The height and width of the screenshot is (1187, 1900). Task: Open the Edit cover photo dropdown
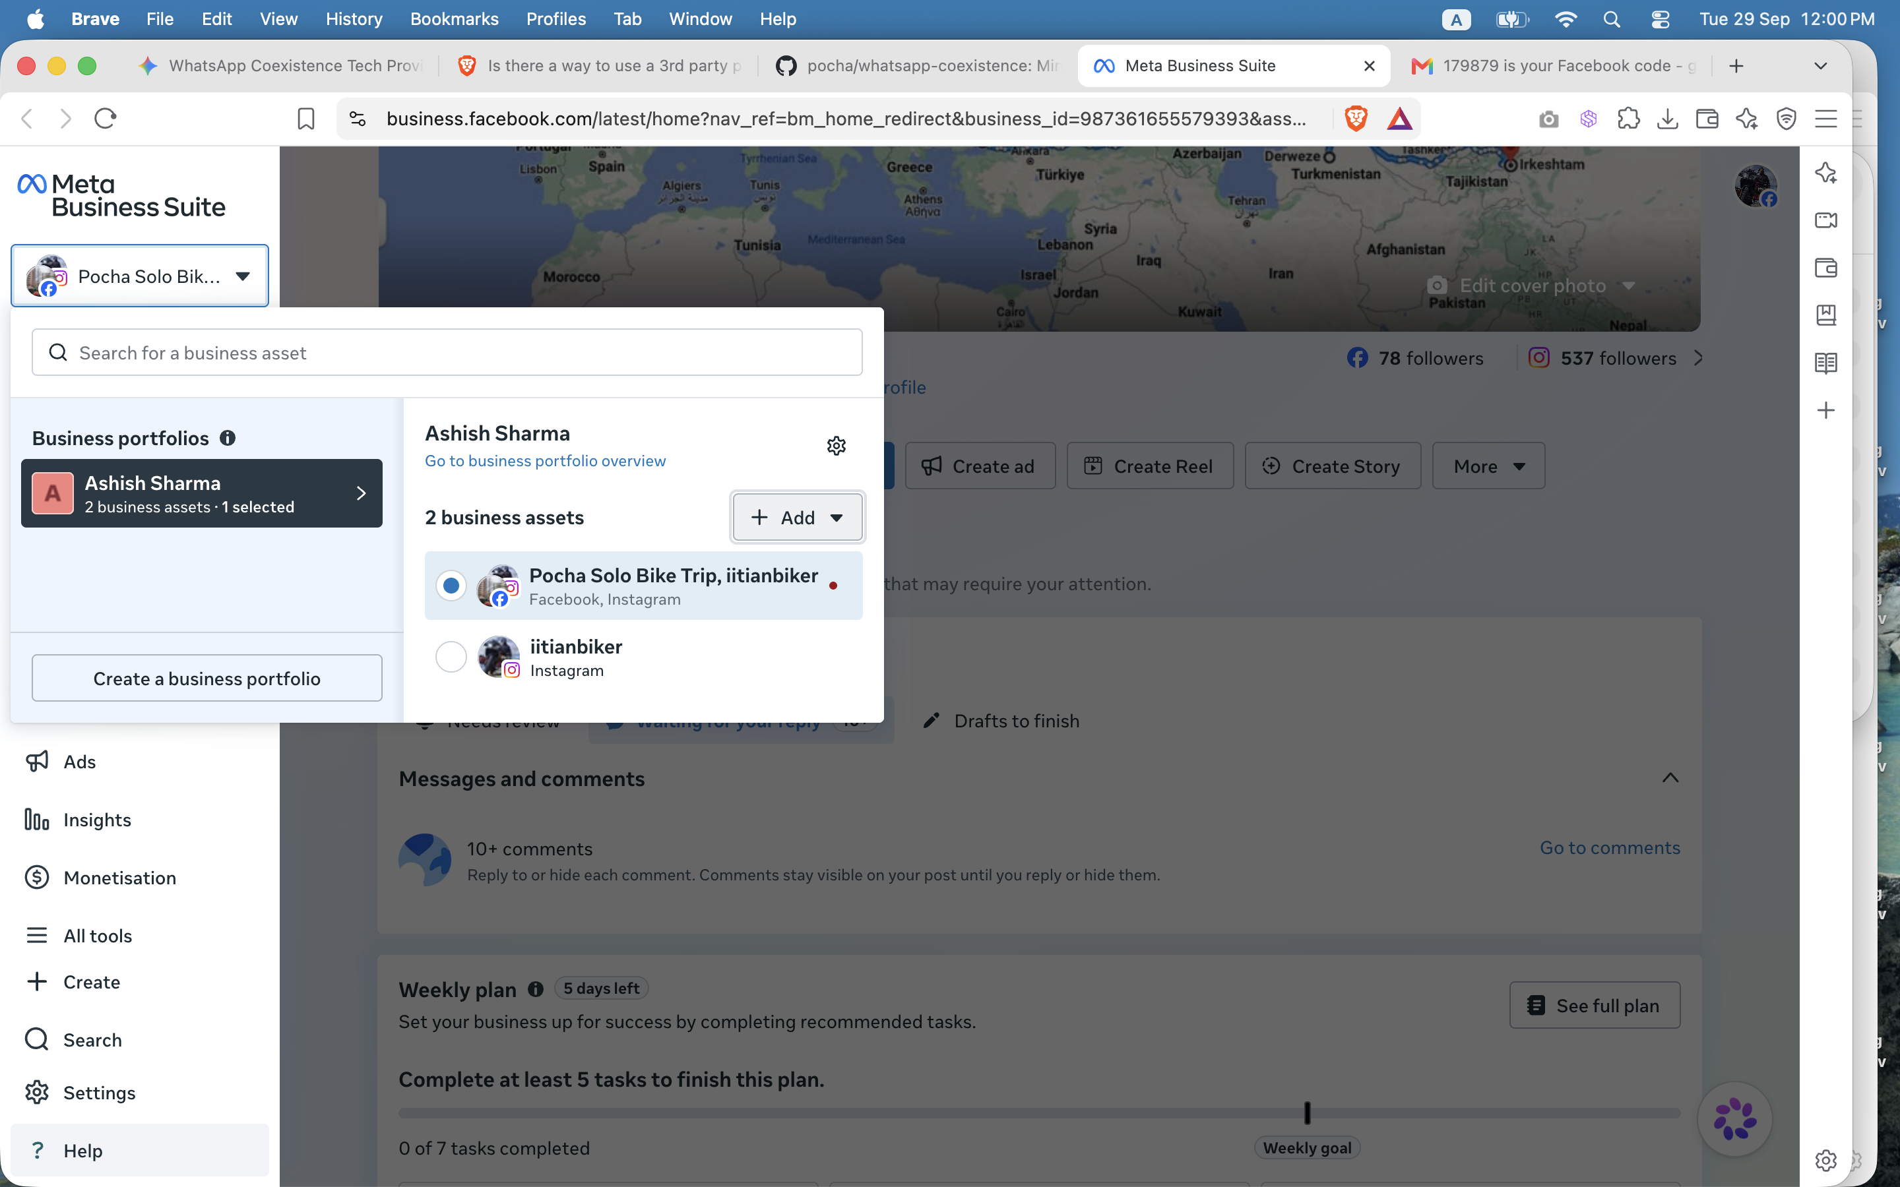pos(1531,286)
